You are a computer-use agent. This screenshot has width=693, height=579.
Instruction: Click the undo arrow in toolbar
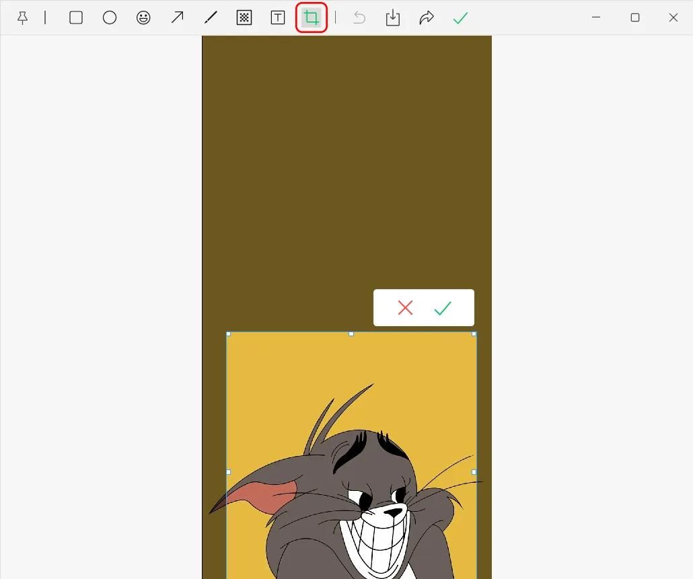pos(359,18)
